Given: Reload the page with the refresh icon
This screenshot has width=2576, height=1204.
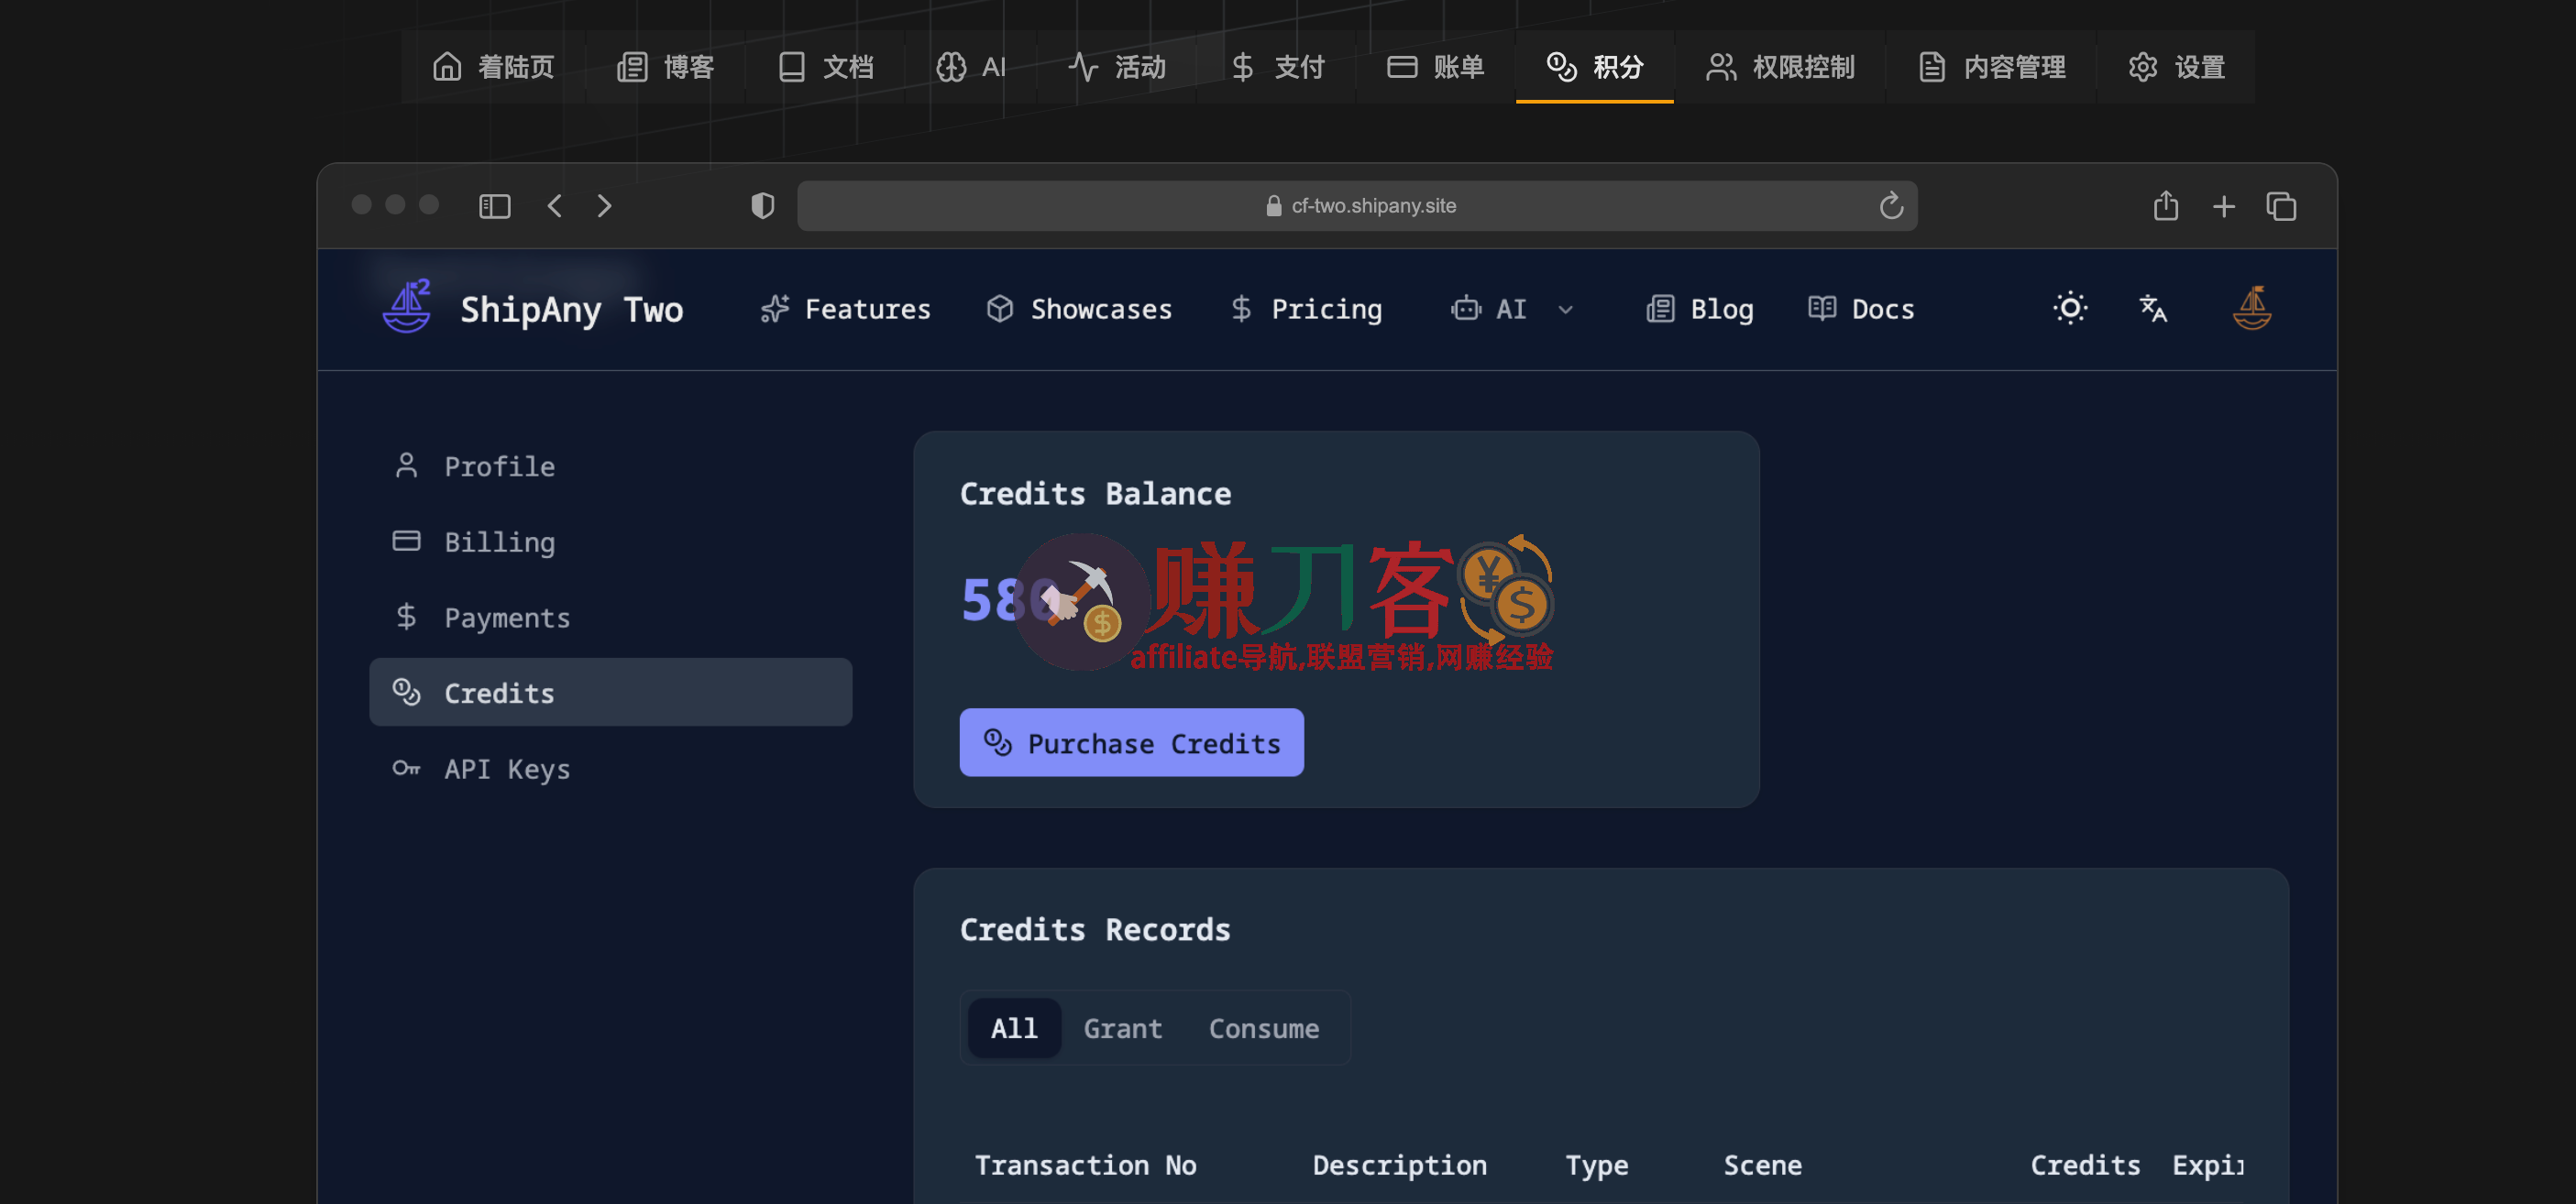Looking at the screenshot, I should (1891, 206).
